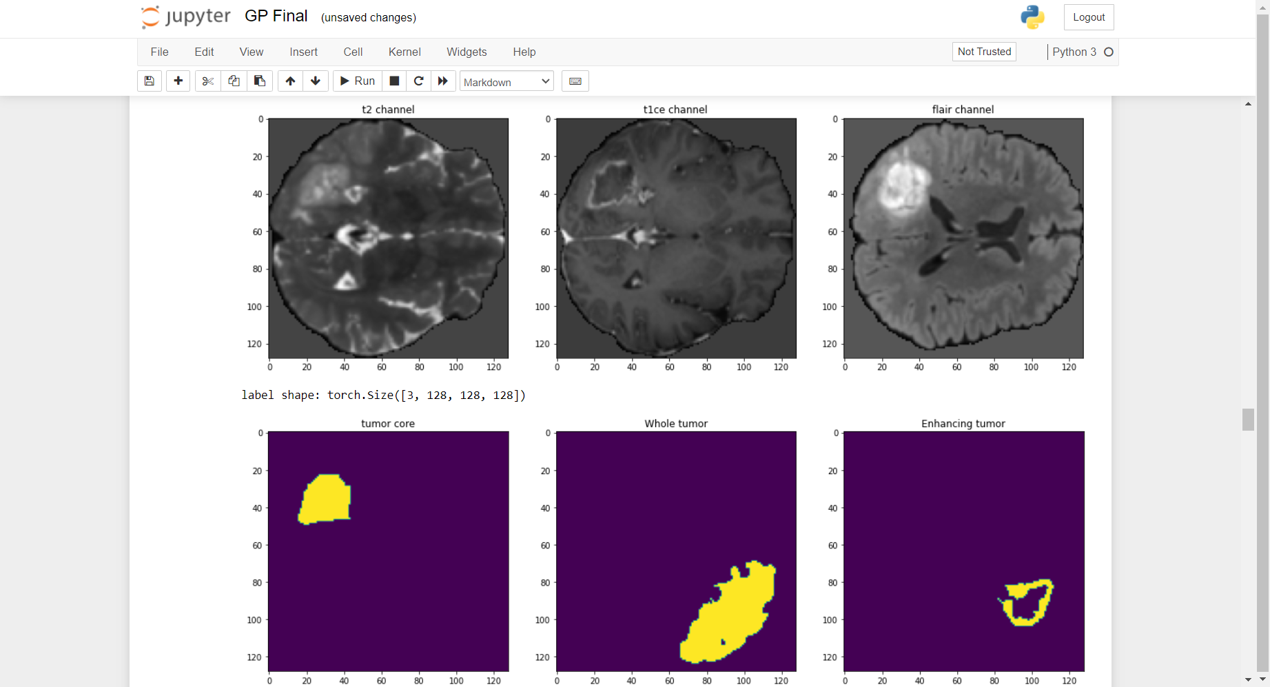Open the Kernel menu

(x=404, y=52)
